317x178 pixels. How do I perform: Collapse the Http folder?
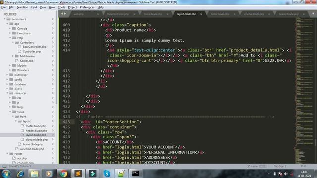(10, 38)
